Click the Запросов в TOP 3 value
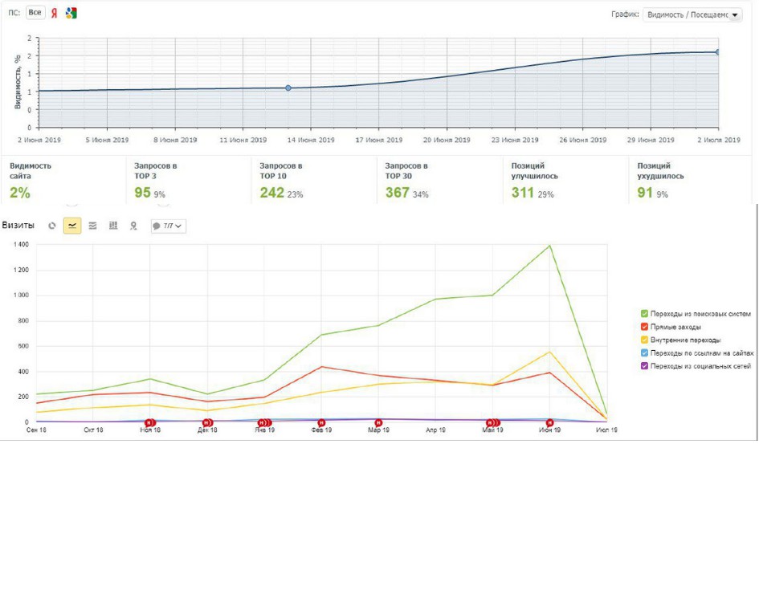Screen dimensions: 759x607 [x=143, y=193]
